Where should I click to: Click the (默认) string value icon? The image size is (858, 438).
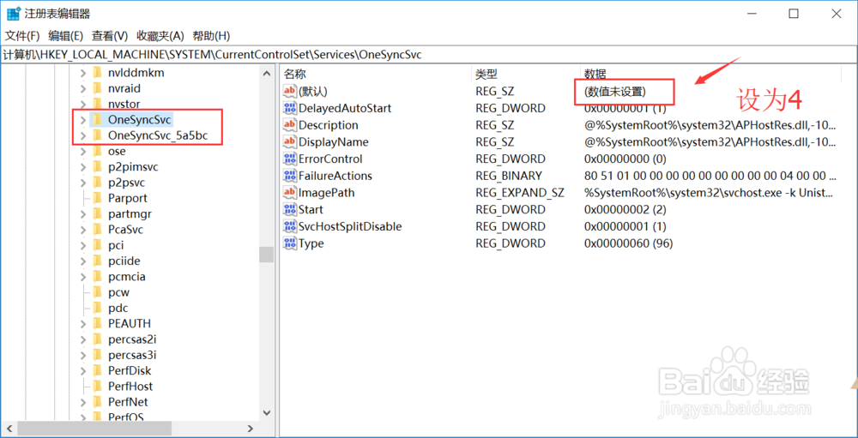click(x=289, y=92)
